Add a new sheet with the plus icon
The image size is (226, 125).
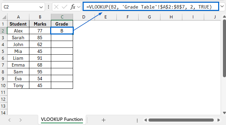(x=103, y=120)
